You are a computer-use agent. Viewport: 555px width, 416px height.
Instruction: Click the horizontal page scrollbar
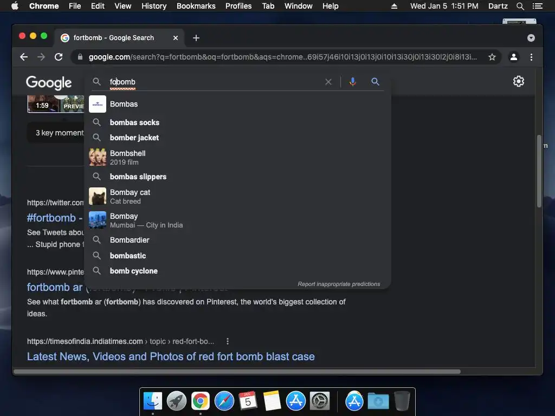point(237,372)
